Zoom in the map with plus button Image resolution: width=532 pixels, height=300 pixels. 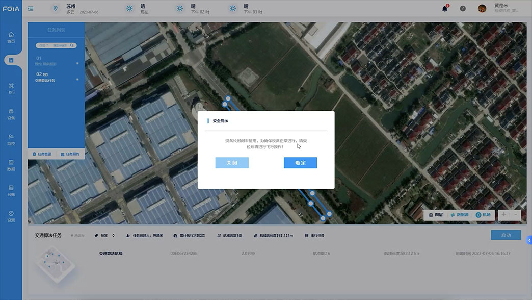[504, 215]
